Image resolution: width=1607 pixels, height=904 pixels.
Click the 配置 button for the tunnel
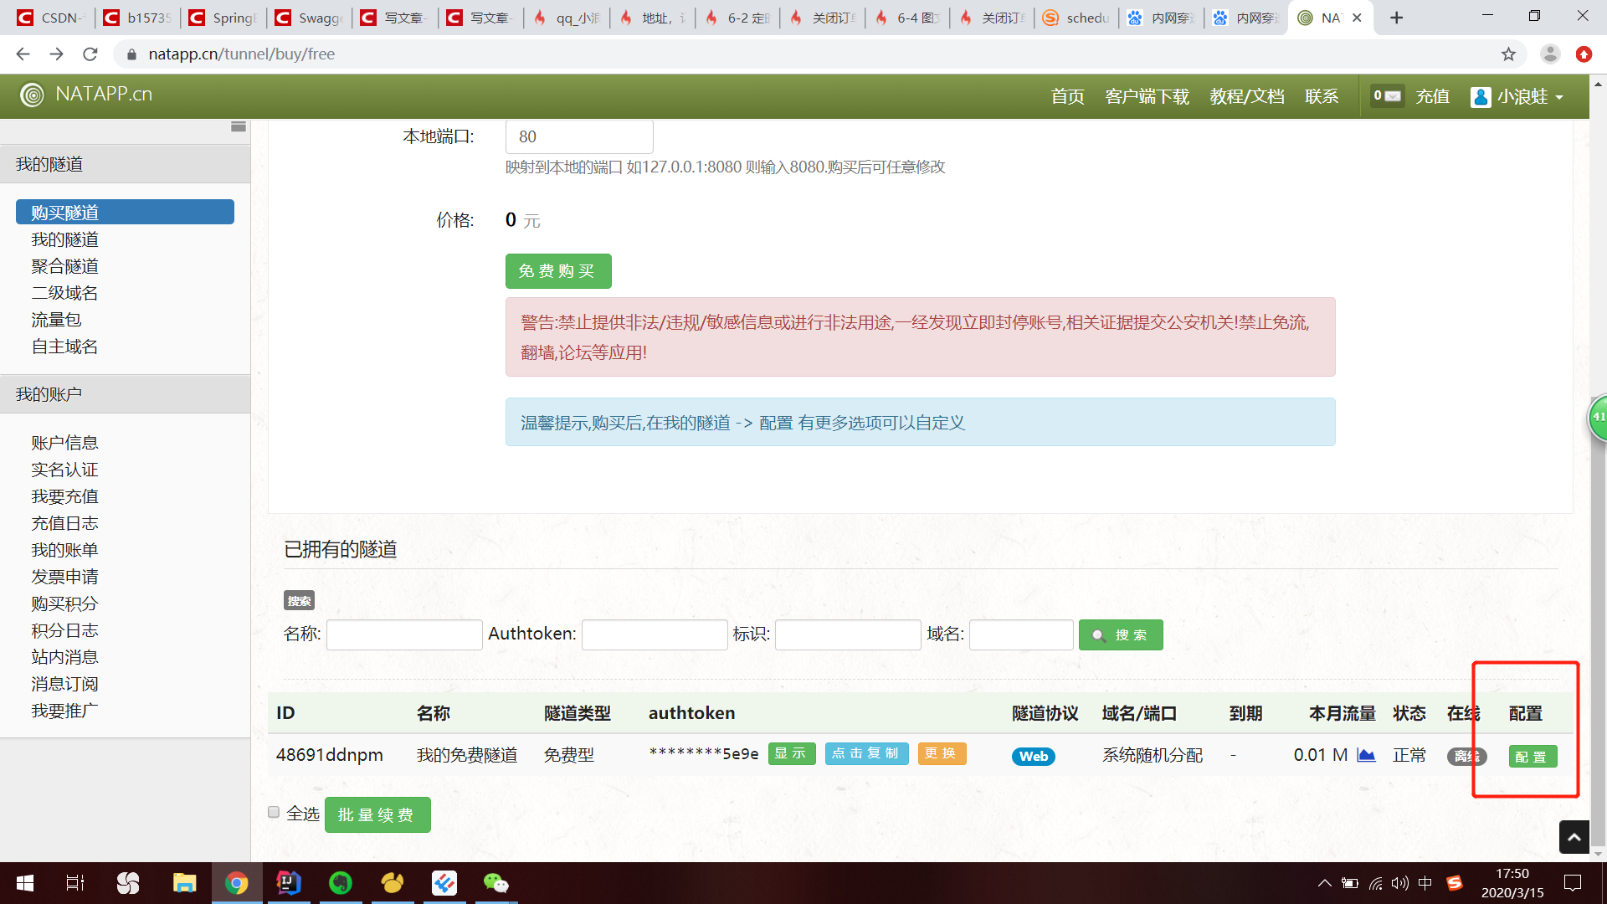point(1532,757)
